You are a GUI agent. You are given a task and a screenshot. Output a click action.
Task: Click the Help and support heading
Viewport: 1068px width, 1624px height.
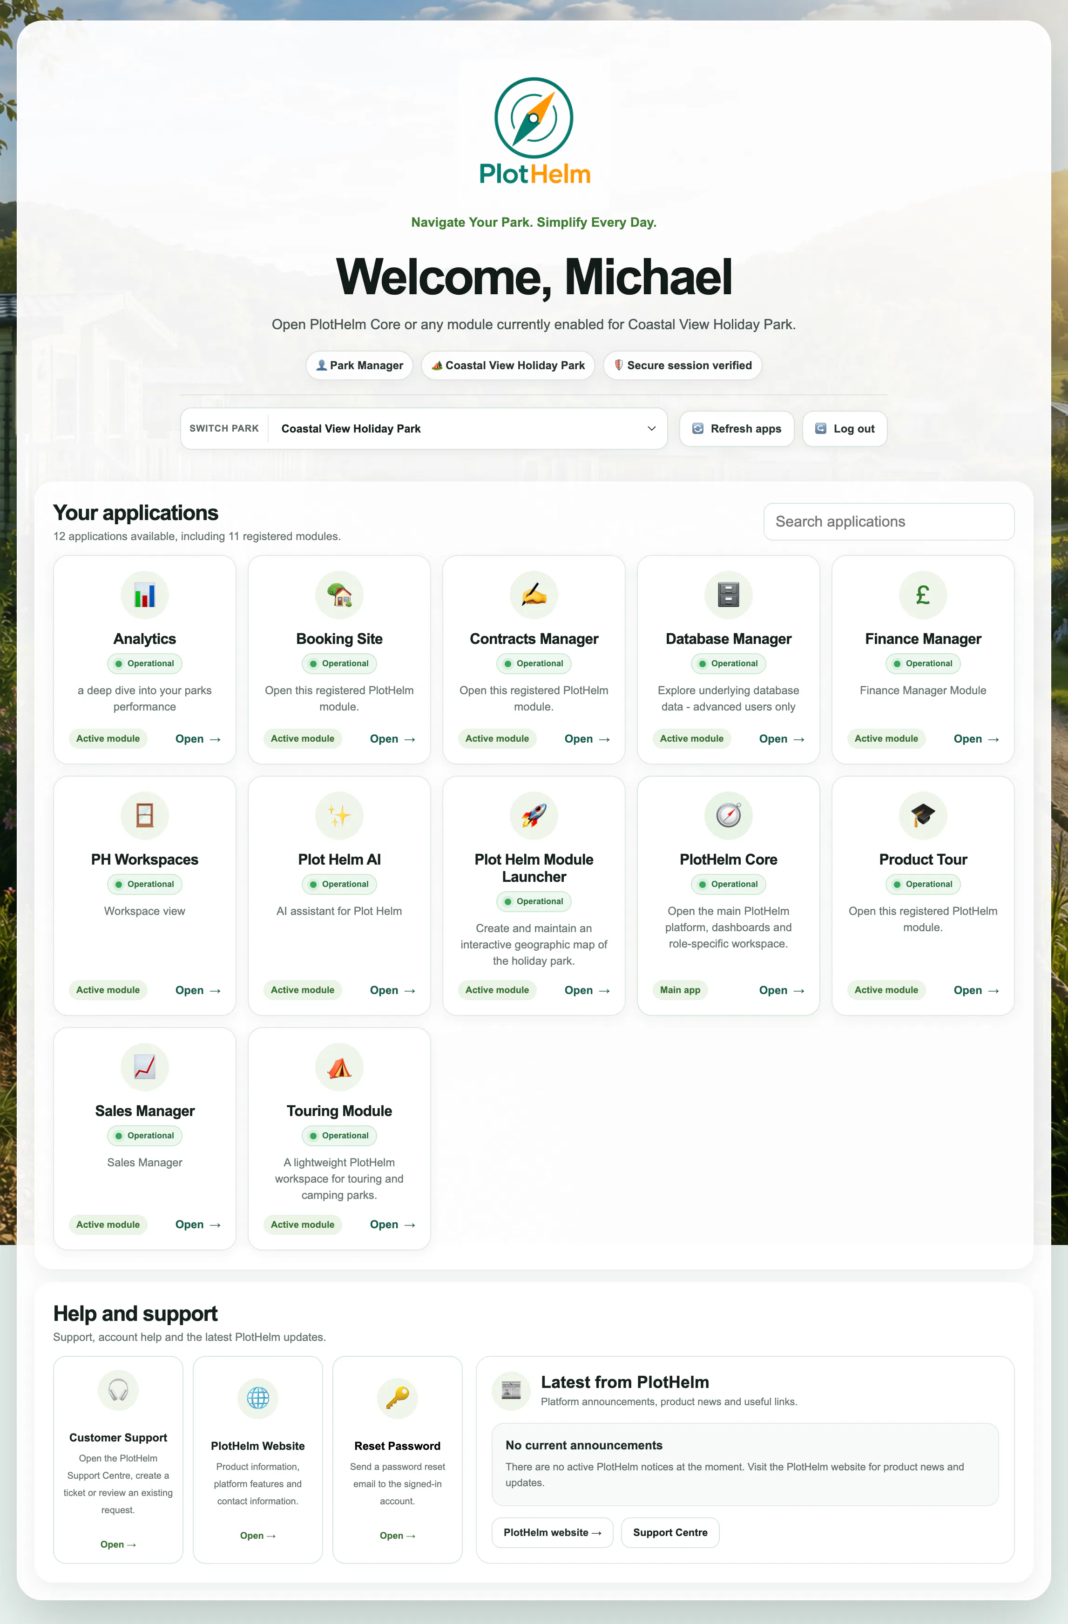(135, 1313)
